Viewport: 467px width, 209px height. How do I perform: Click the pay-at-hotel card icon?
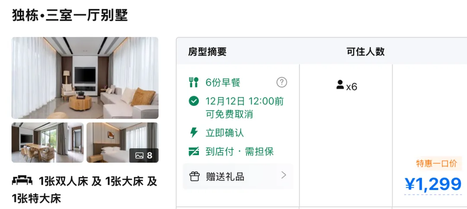click(194, 152)
